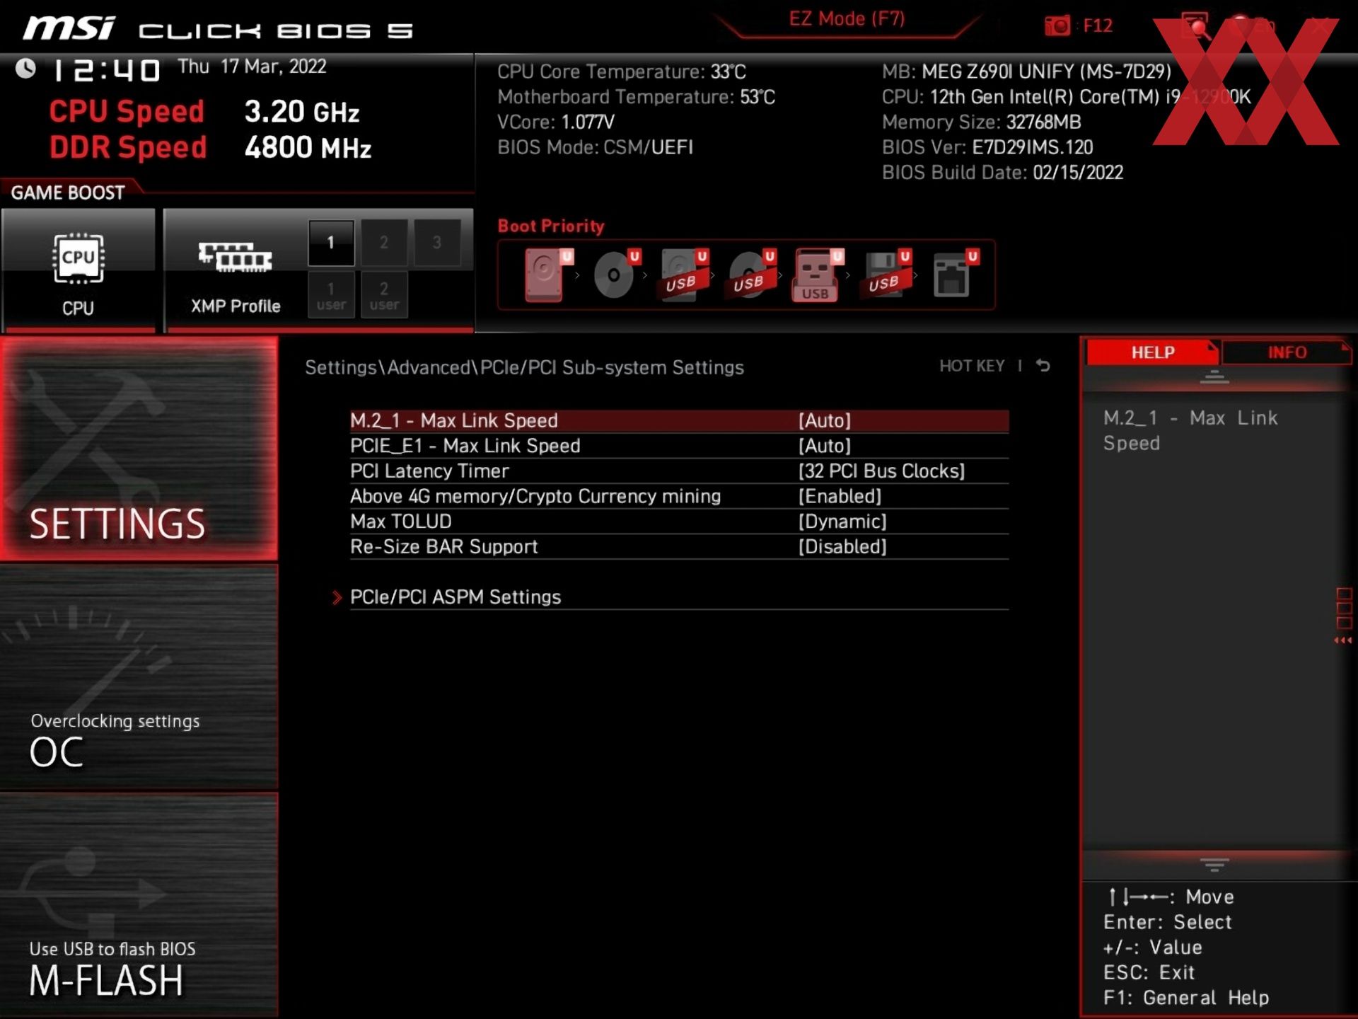Enable XMP profile 2

pyautogui.click(x=384, y=242)
